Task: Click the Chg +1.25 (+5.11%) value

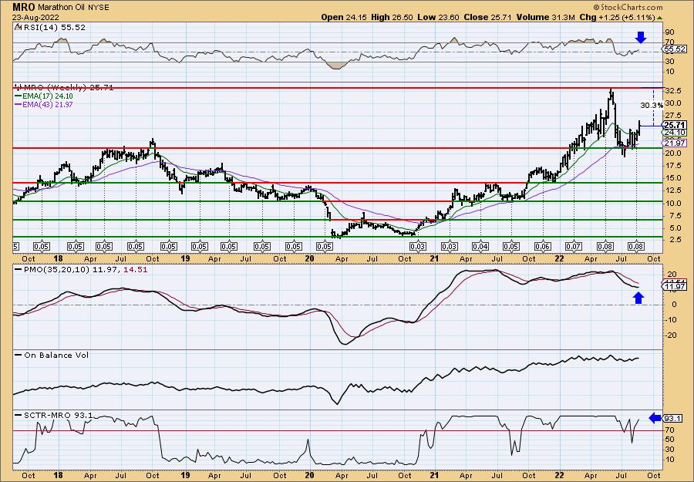Action: [615, 17]
